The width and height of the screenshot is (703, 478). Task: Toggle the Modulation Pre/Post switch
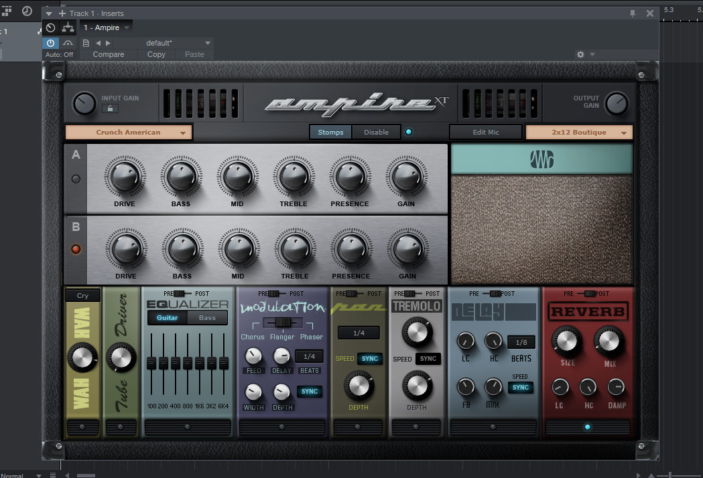point(274,294)
